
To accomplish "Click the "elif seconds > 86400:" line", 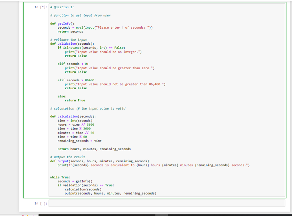I will point(76,80).
